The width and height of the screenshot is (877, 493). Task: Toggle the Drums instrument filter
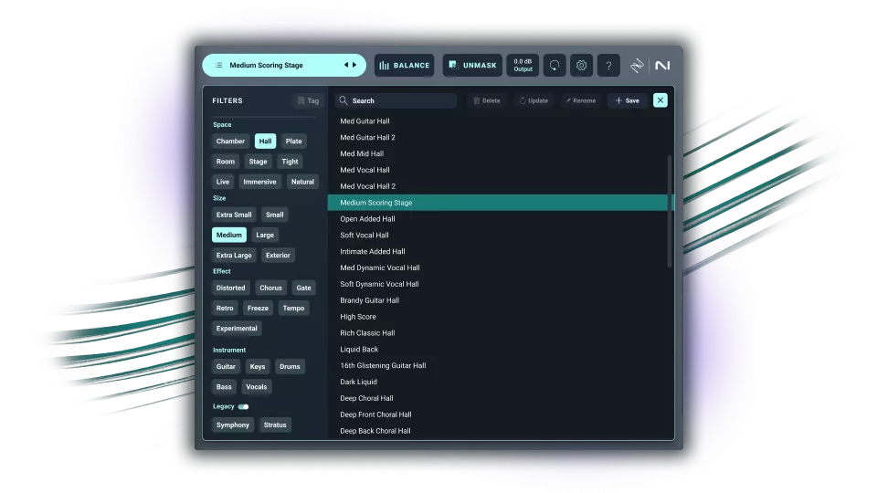[290, 367]
